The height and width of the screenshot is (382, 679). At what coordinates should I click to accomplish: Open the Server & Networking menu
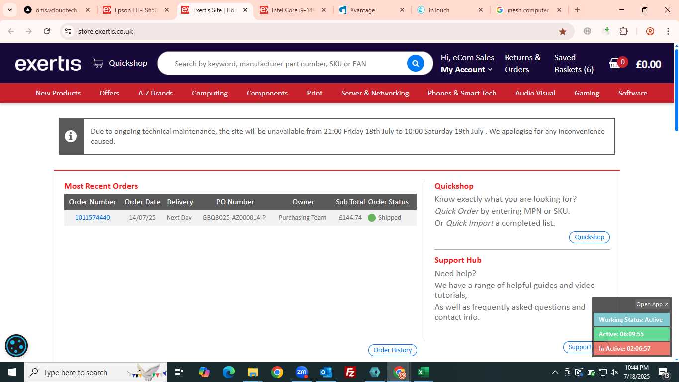tap(375, 93)
